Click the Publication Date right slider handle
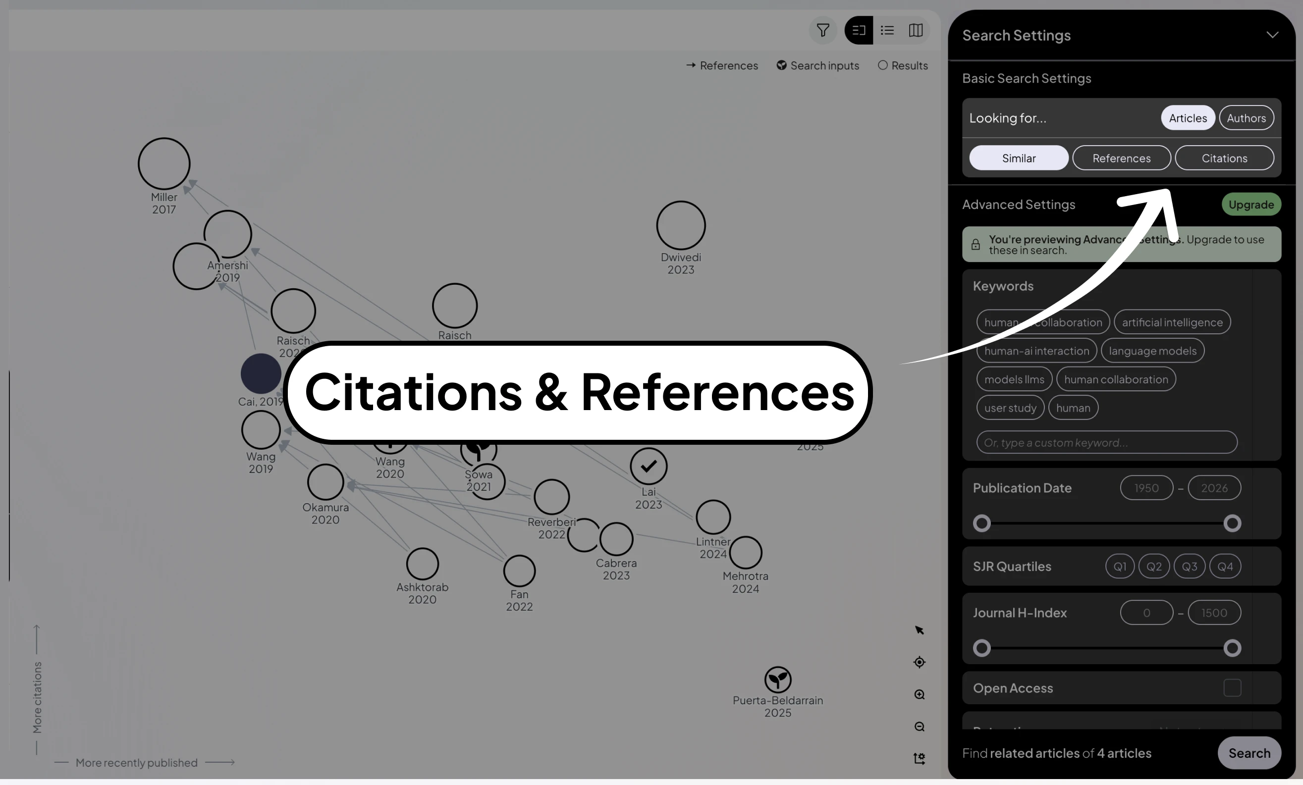The height and width of the screenshot is (785, 1303). (x=1232, y=523)
